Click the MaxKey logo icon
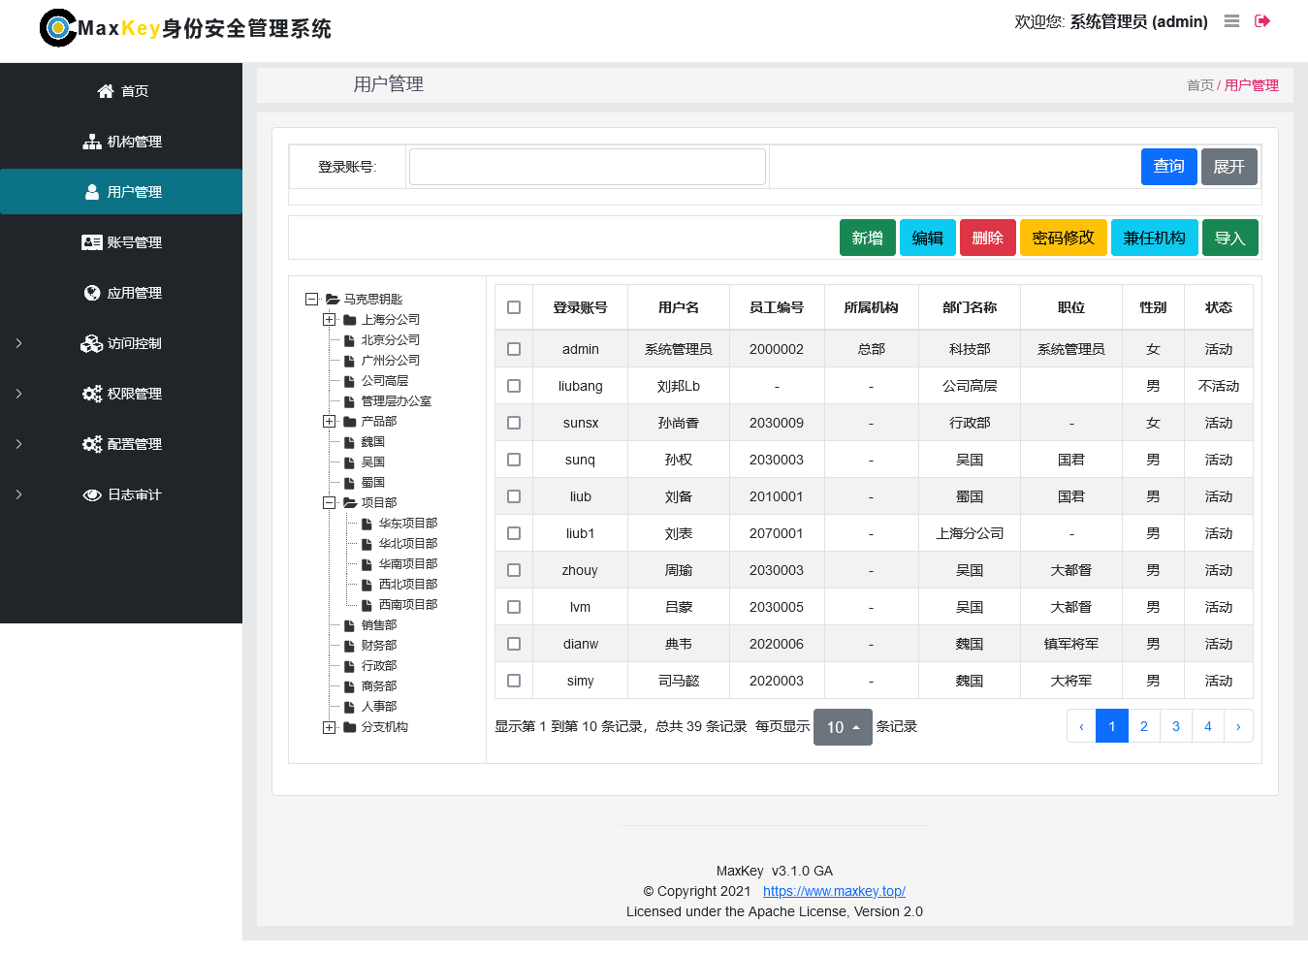This screenshot has width=1308, height=955. tap(57, 28)
